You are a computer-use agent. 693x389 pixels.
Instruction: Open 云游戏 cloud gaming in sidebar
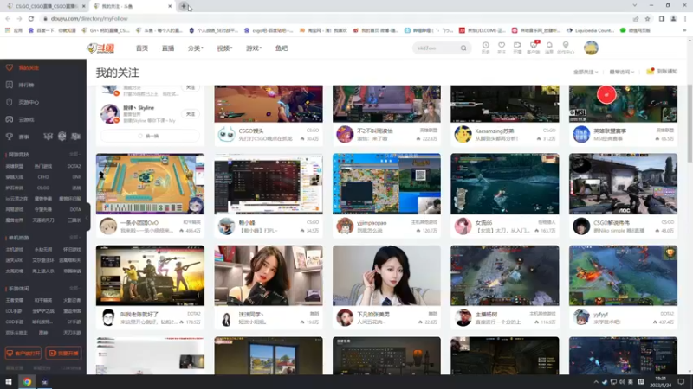(26, 119)
